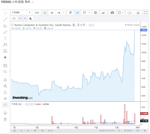Select the text annotation tool
150x134 pixels.
click(5, 38)
